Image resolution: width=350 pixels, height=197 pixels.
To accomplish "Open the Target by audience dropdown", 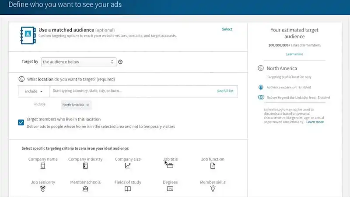I will click(x=78, y=62).
